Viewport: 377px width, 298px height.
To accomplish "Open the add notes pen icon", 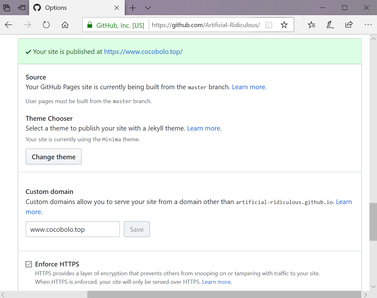I will pos(330,25).
